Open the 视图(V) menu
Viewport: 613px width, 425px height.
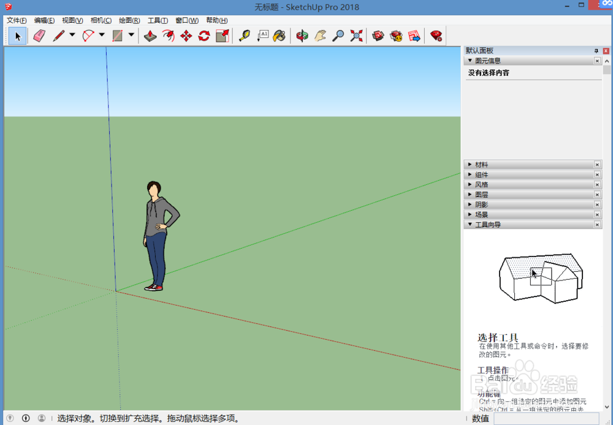coord(72,20)
